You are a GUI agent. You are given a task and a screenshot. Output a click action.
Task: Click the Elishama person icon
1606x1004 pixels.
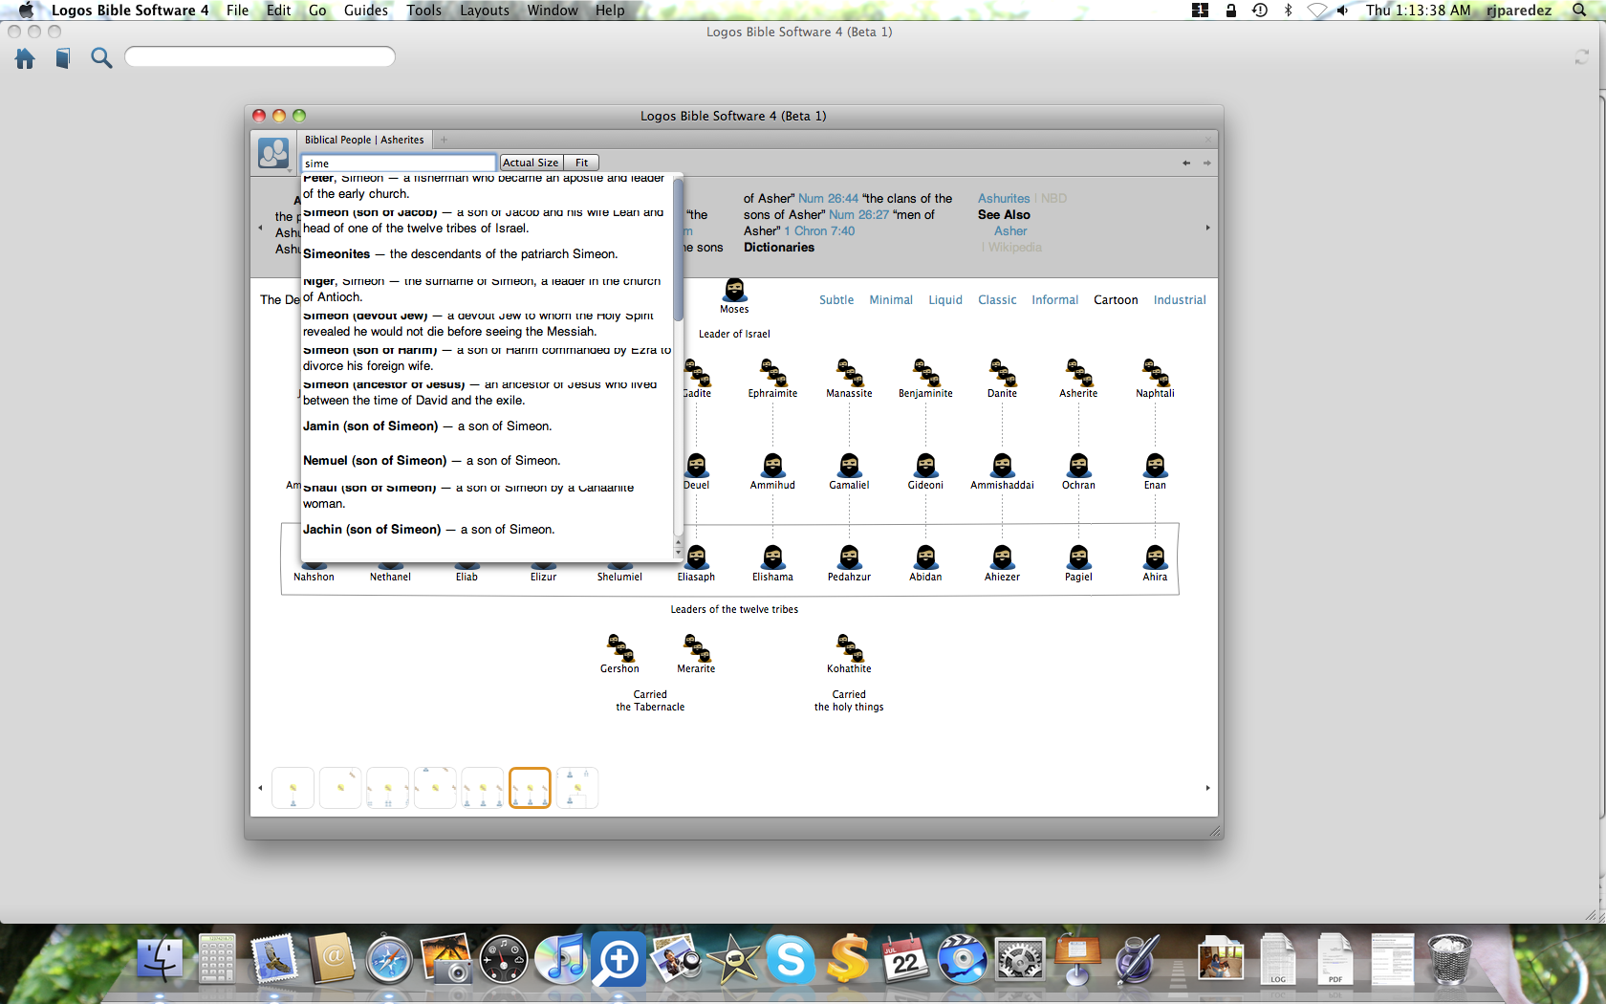click(x=772, y=557)
